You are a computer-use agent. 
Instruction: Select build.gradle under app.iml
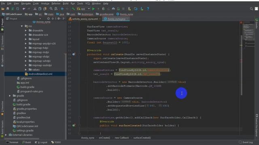(27, 87)
